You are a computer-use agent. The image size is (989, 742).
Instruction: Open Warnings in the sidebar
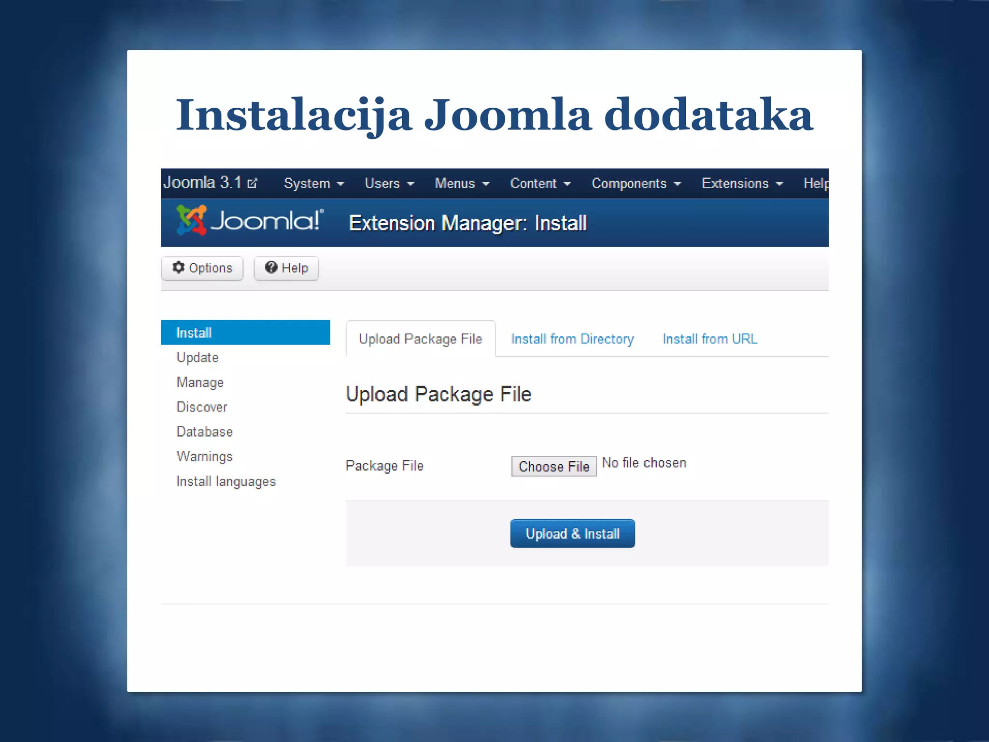point(205,457)
